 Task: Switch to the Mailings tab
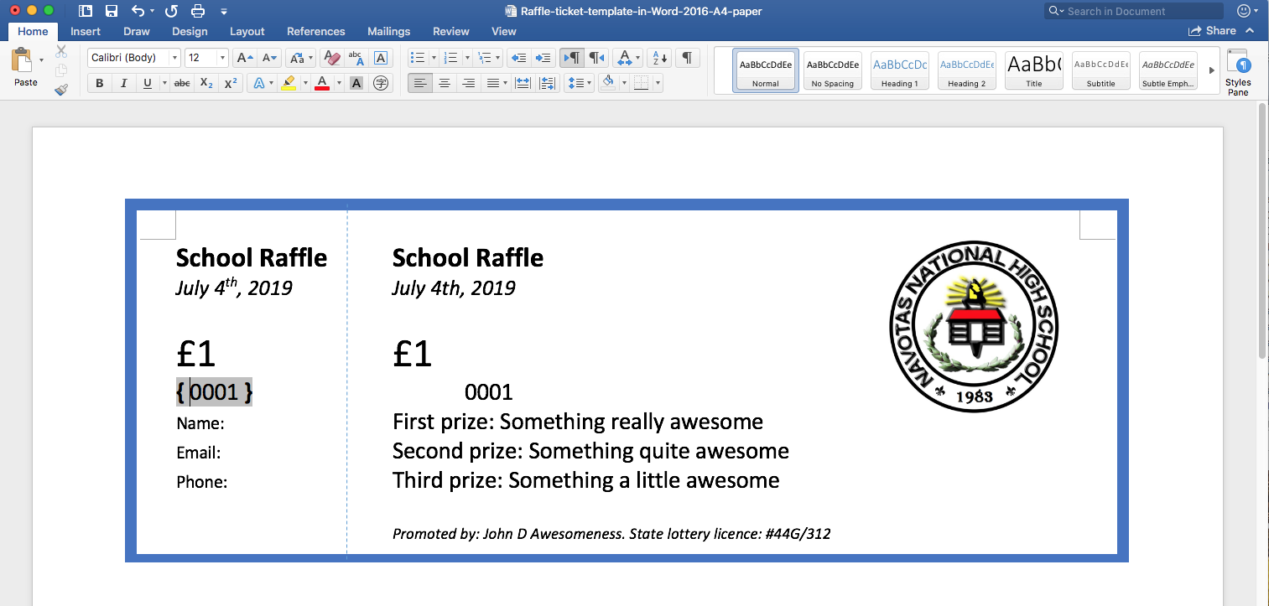(388, 31)
